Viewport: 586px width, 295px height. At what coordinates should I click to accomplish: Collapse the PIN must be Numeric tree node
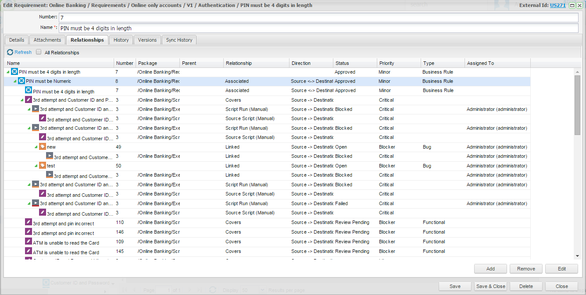(15, 81)
